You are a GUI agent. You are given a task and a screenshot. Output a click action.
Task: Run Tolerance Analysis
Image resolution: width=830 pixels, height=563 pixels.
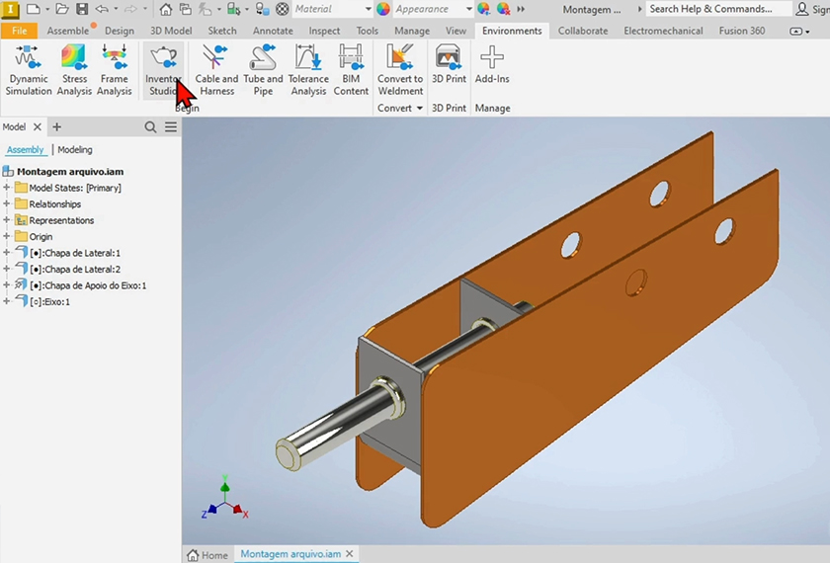[308, 70]
